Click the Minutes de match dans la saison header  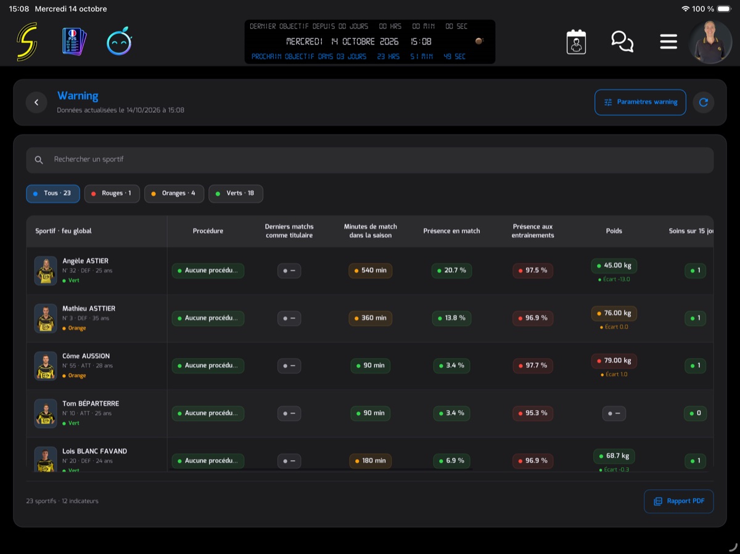[370, 231]
